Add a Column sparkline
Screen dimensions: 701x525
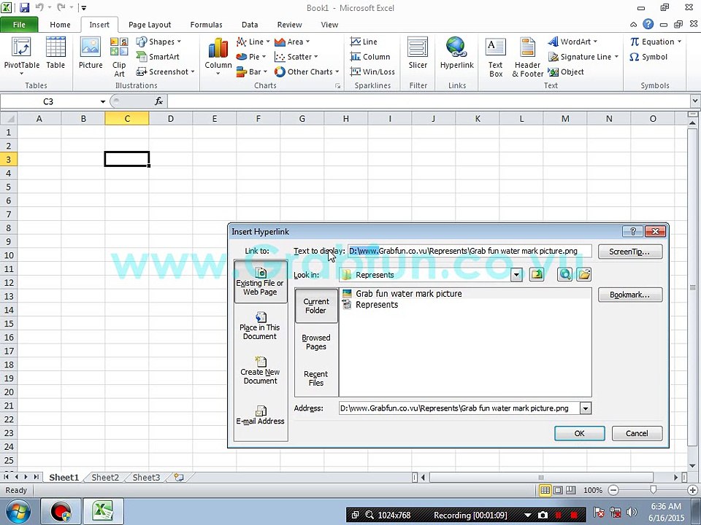[370, 57]
